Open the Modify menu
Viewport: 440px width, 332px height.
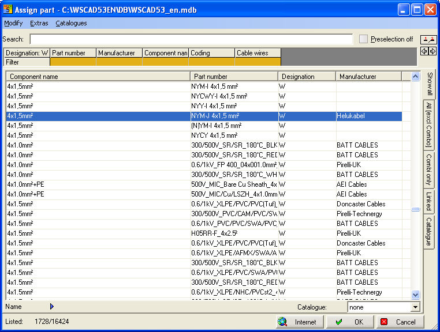[13, 23]
